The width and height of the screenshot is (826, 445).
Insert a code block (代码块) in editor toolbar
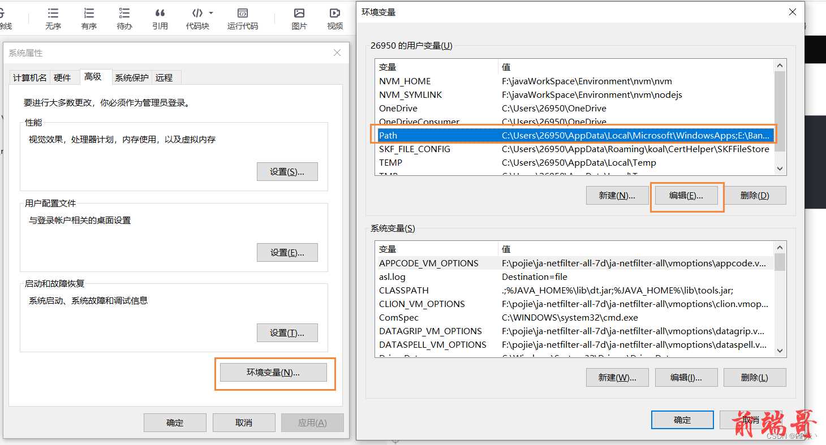pos(197,19)
